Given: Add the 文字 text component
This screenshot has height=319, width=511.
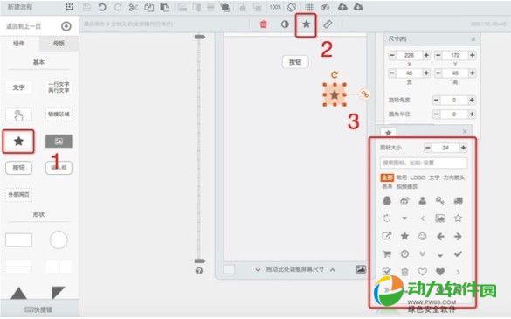Looking at the screenshot, I should [x=18, y=87].
